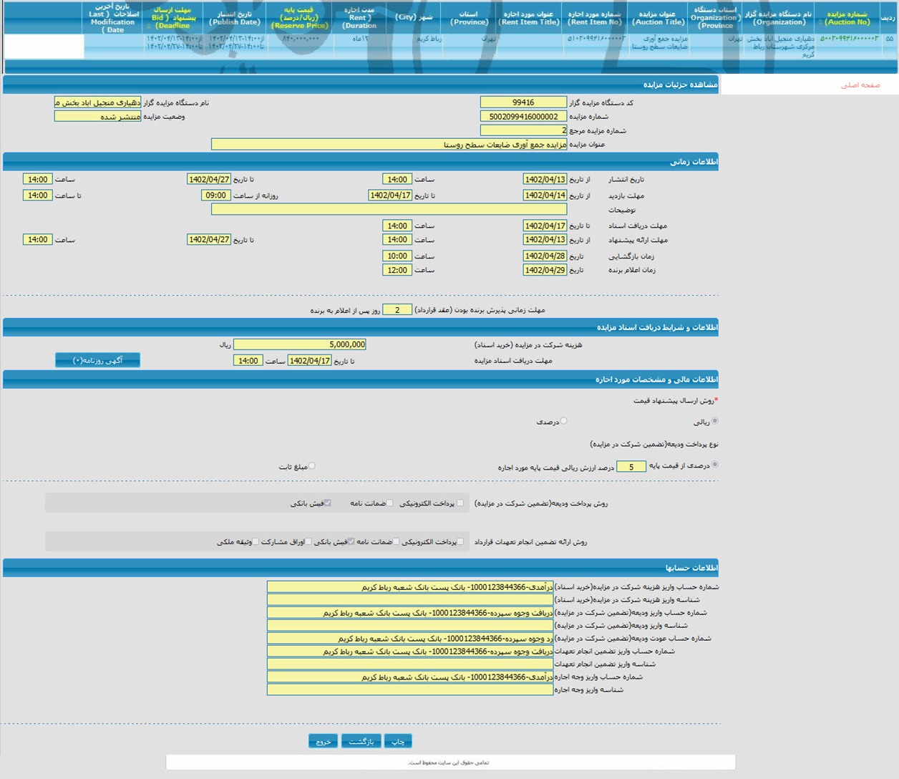Click the auction title field مزایده جمع آوری

(x=389, y=145)
